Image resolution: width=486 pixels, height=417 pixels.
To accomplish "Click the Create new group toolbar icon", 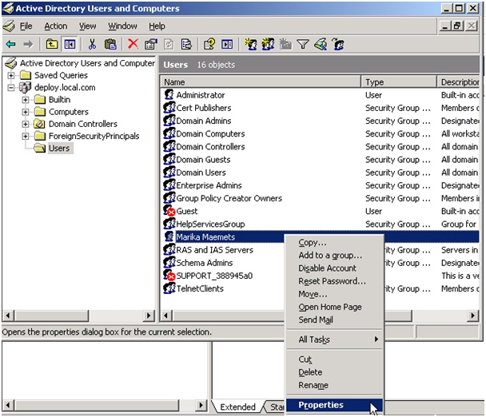I will [268, 44].
